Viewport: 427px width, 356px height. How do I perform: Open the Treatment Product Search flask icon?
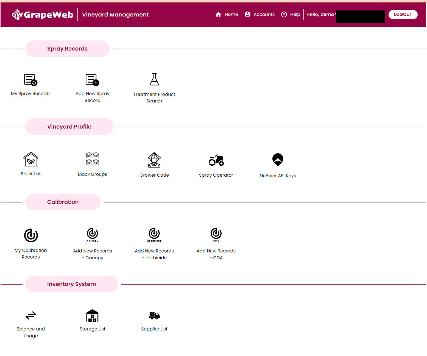click(x=154, y=79)
